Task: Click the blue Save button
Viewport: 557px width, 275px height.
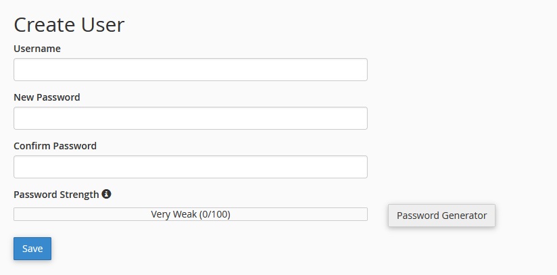Action: [32, 249]
